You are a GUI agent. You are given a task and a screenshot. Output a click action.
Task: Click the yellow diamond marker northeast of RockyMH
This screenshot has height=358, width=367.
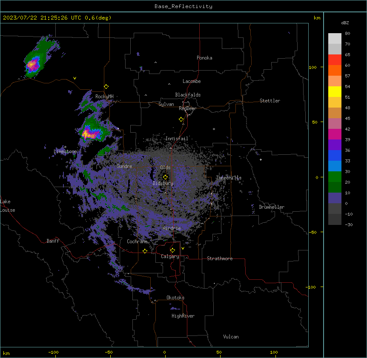tap(106, 86)
